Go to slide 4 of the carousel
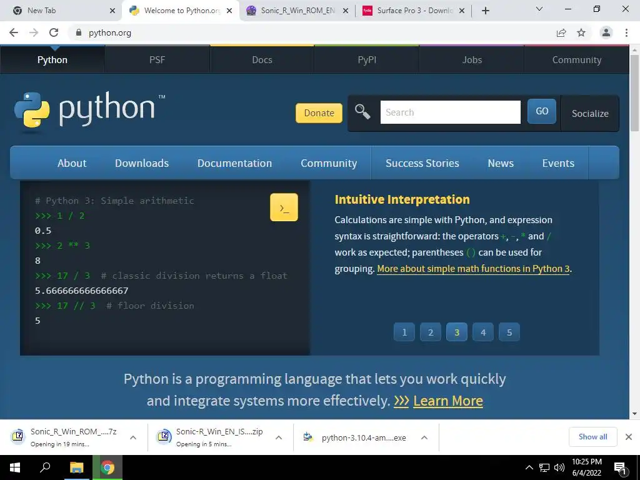Viewport: 640px width, 480px height. tap(483, 332)
